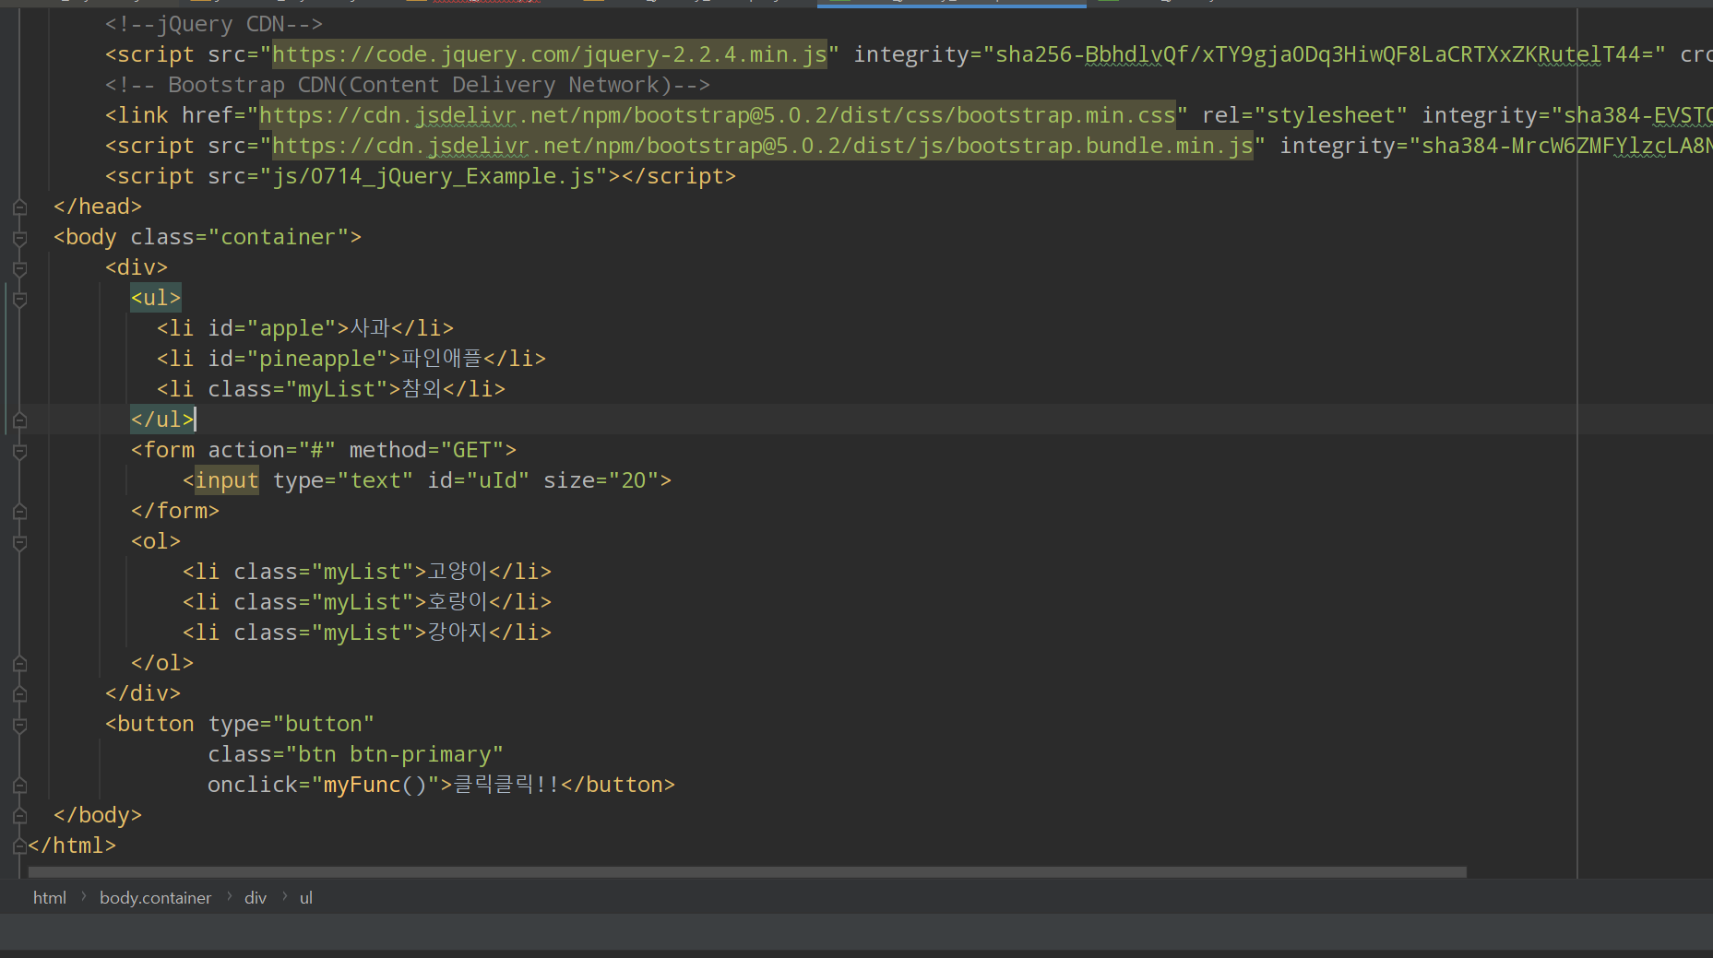Select the html breadcrumb item
The image size is (1713, 958).
click(x=50, y=897)
